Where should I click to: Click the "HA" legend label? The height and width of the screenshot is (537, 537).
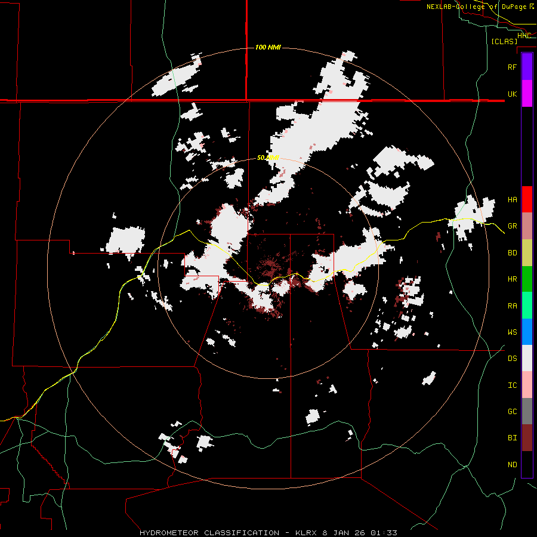click(512, 199)
